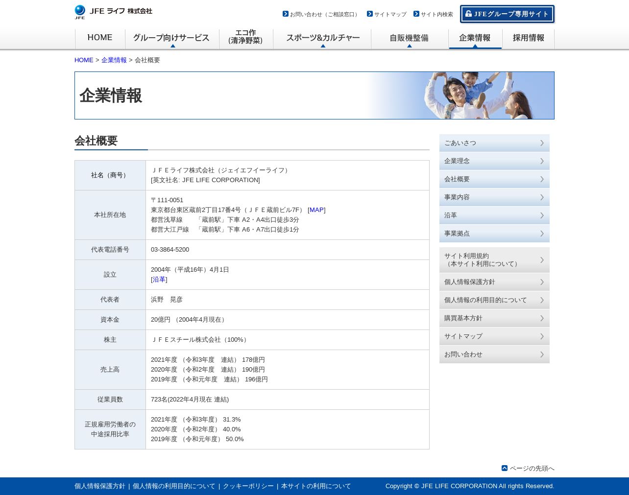Click the 2021年度 178億円 sales line
Screen dimensions: 629x495
pos(208,360)
